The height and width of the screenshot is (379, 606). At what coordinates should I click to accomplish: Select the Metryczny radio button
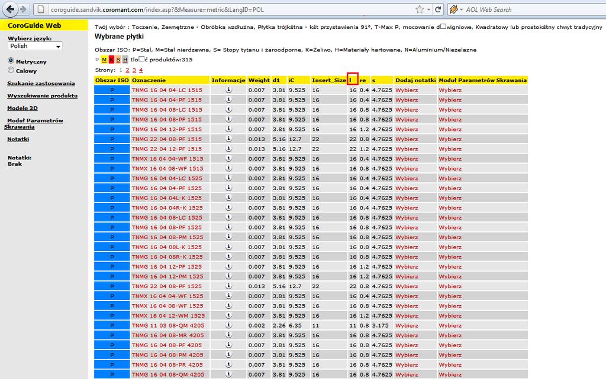tap(11, 61)
